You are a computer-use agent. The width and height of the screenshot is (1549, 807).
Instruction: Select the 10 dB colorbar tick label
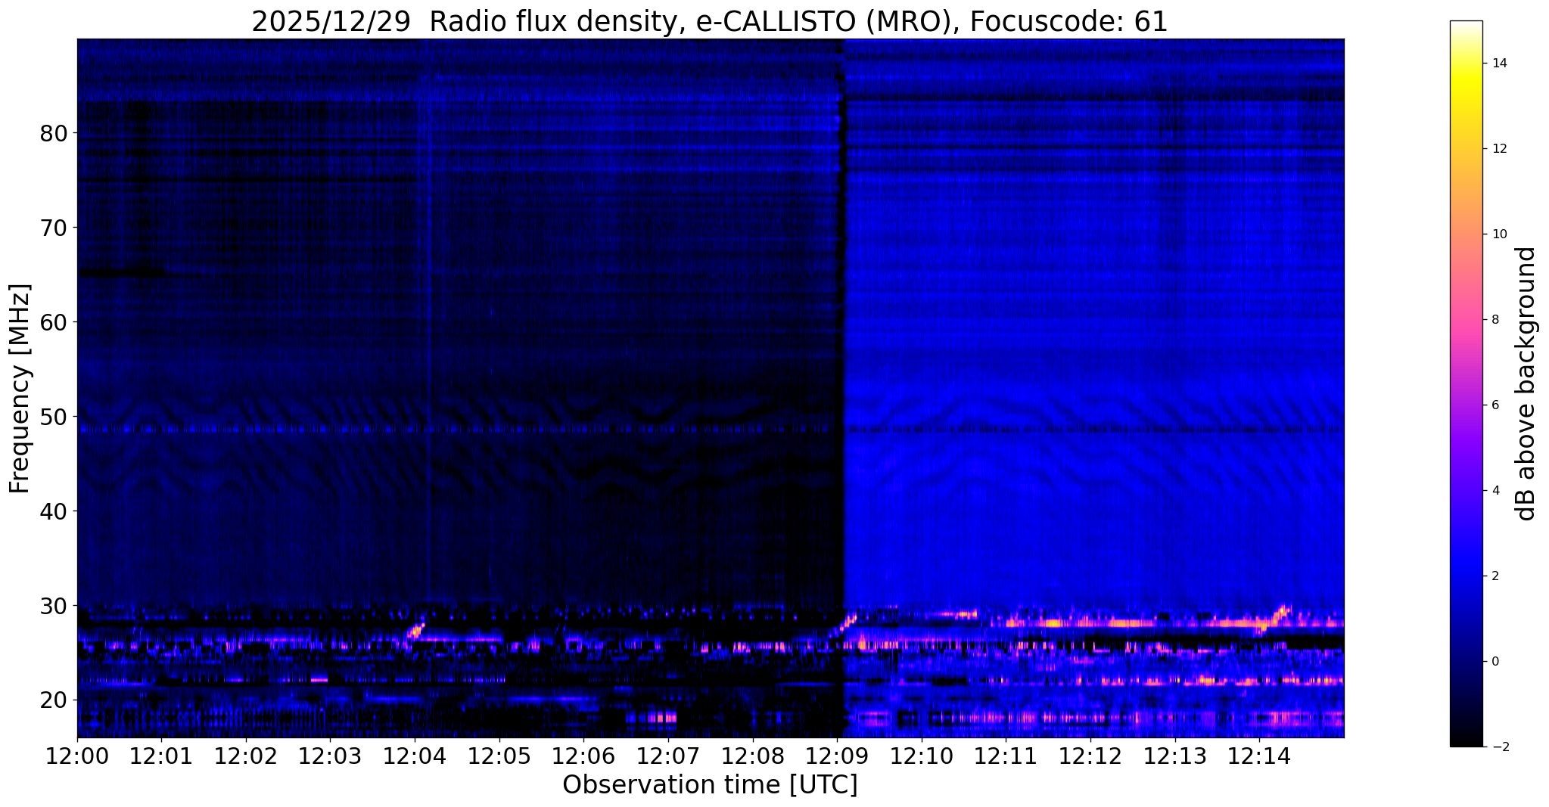1498,234
